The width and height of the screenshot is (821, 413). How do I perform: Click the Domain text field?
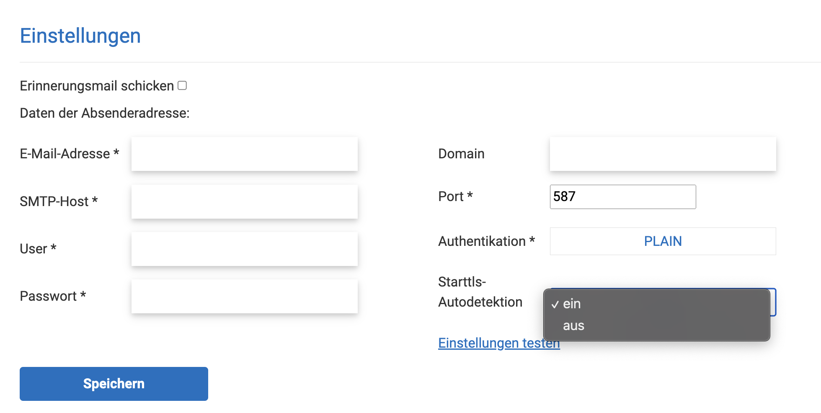[x=663, y=154]
